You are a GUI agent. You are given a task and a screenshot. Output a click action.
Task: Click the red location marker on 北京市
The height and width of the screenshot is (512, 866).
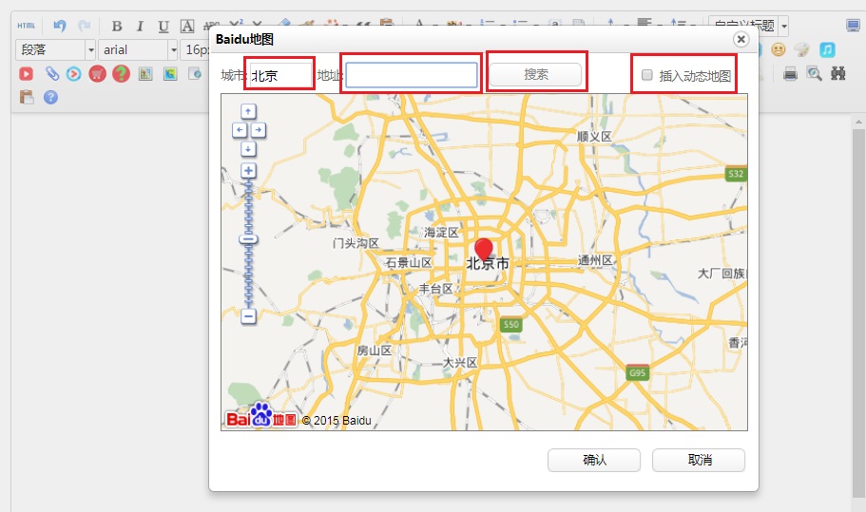484,250
